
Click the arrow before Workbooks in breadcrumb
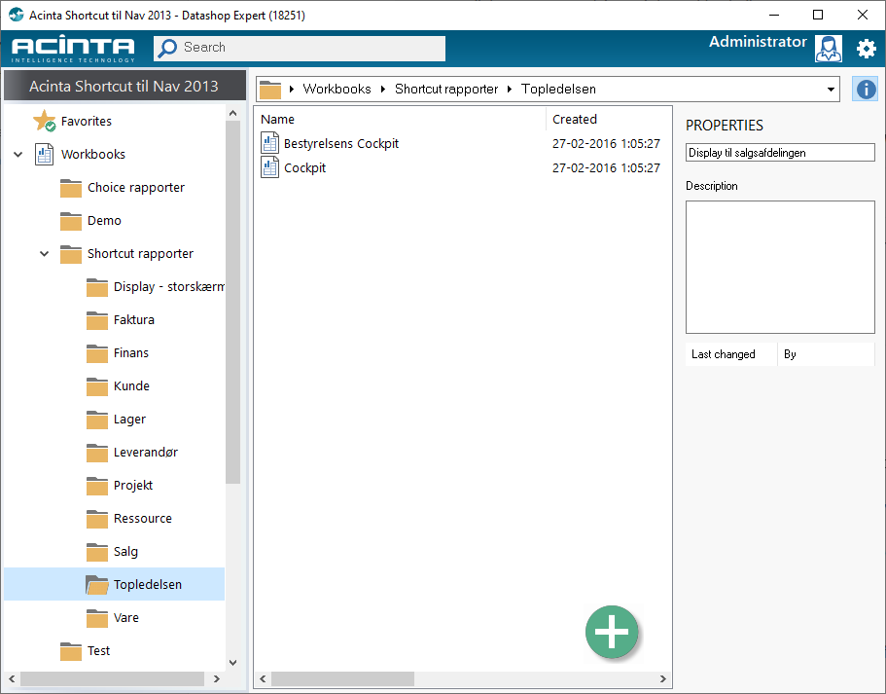pyautogui.click(x=292, y=90)
